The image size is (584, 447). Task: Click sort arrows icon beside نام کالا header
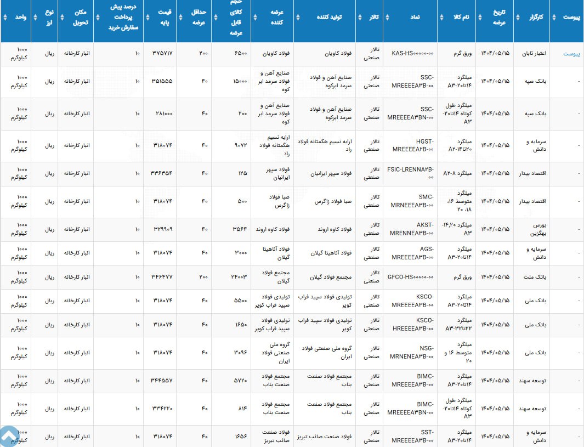coord(441,17)
